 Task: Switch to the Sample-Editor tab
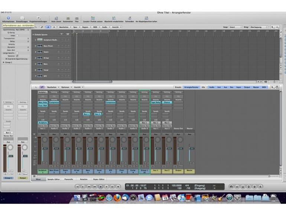(x=53, y=179)
